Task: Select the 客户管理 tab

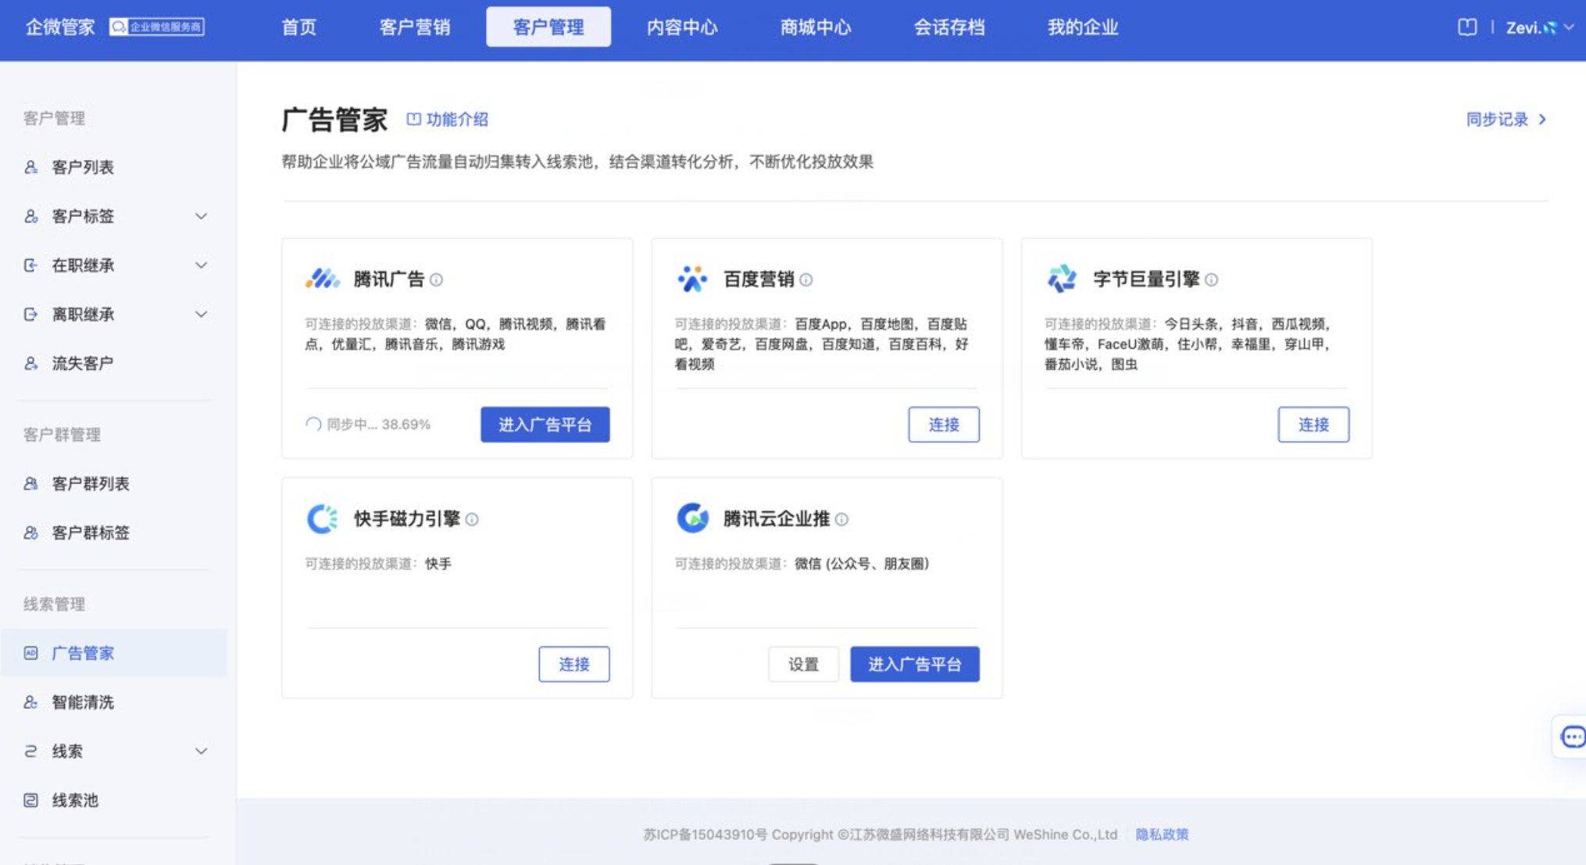Action: click(x=548, y=27)
